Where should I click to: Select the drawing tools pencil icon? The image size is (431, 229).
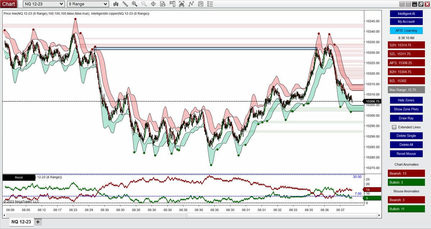[125, 4]
